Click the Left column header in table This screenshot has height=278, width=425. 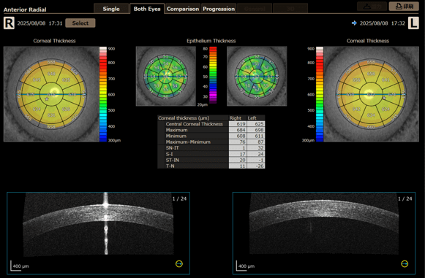[252, 118]
